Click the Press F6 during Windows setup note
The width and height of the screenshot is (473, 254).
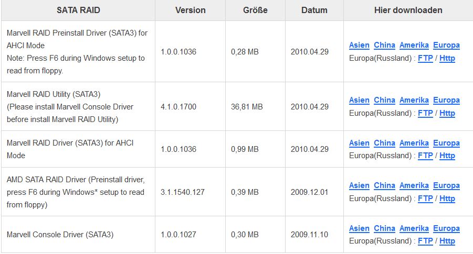pyautogui.click(x=76, y=64)
